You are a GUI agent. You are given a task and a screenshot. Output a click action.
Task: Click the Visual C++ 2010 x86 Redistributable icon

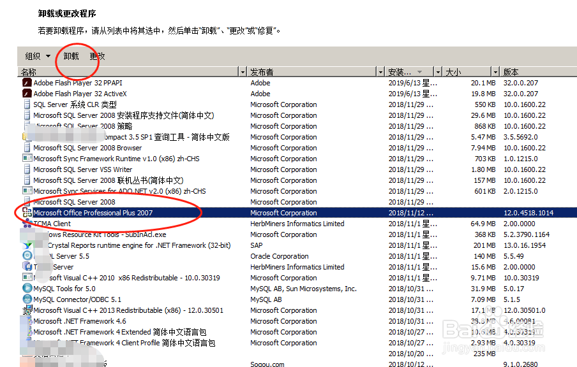tap(27, 277)
